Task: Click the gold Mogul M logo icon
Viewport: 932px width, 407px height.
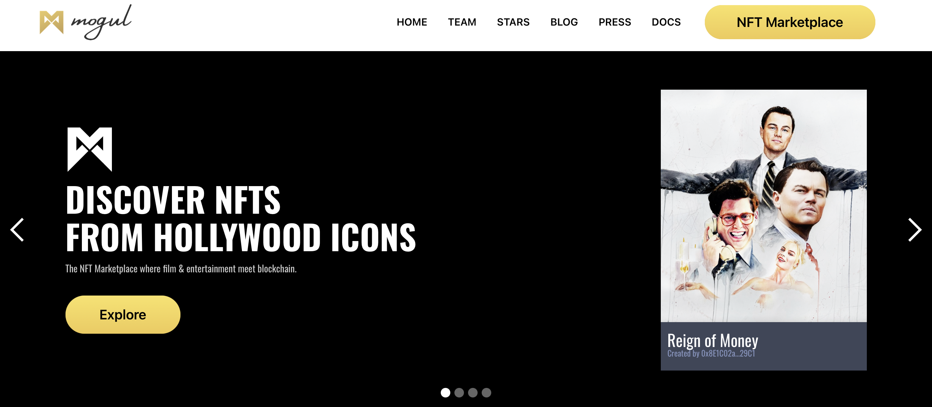Action: (x=52, y=22)
